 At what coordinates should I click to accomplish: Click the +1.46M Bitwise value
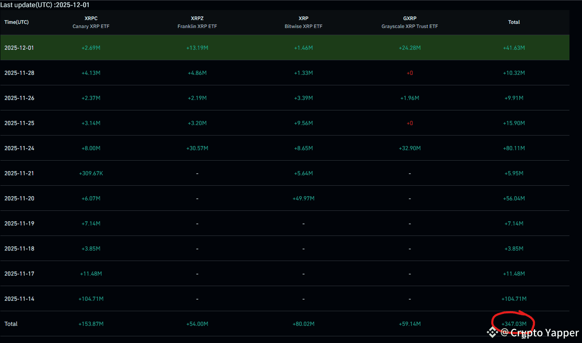click(303, 48)
